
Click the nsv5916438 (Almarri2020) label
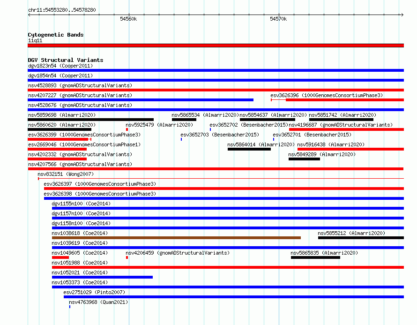(x=331, y=144)
